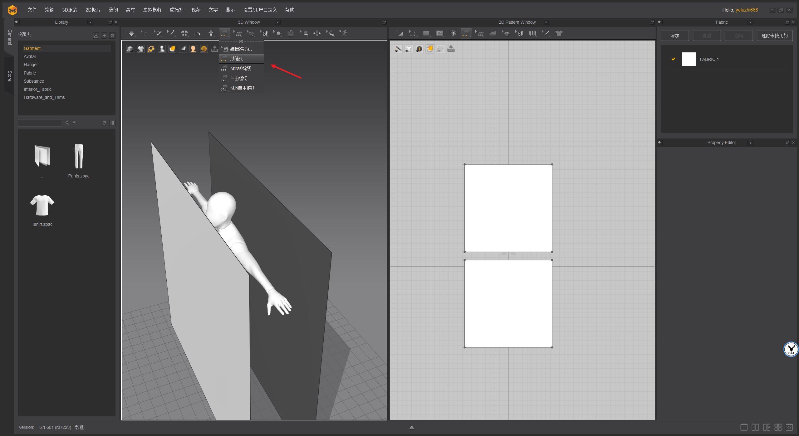Choose M:N线缝纫 from the sewing menu
The width and height of the screenshot is (799, 436).
click(x=241, y=68)
